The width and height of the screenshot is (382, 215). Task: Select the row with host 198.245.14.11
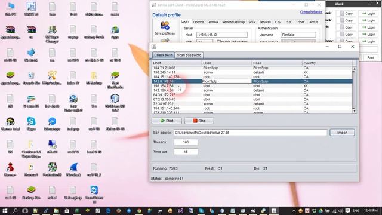(x=252, y=72)
